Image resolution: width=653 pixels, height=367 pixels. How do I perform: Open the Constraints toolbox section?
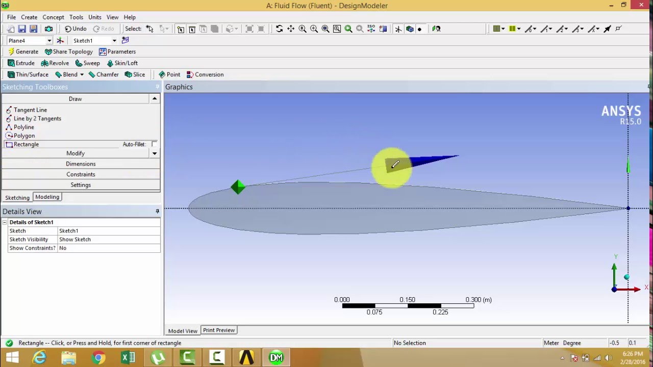tap(81, 174)
